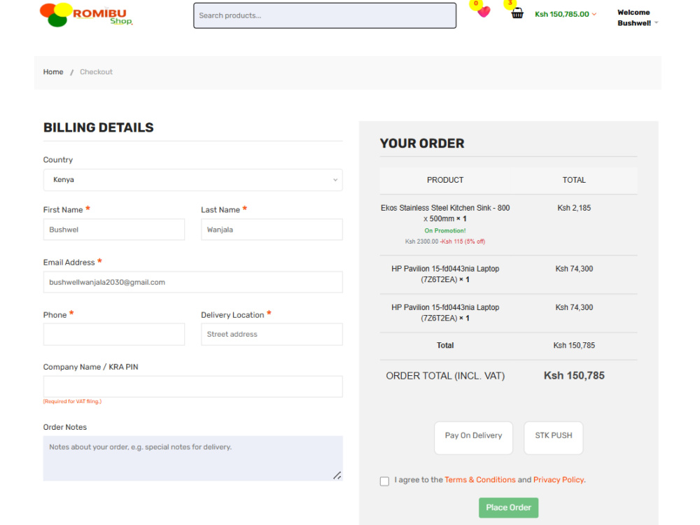Image resolution: width=700 pixels, height=525 pixels.
Task: Click the Search products field
Action: (325, 15)
